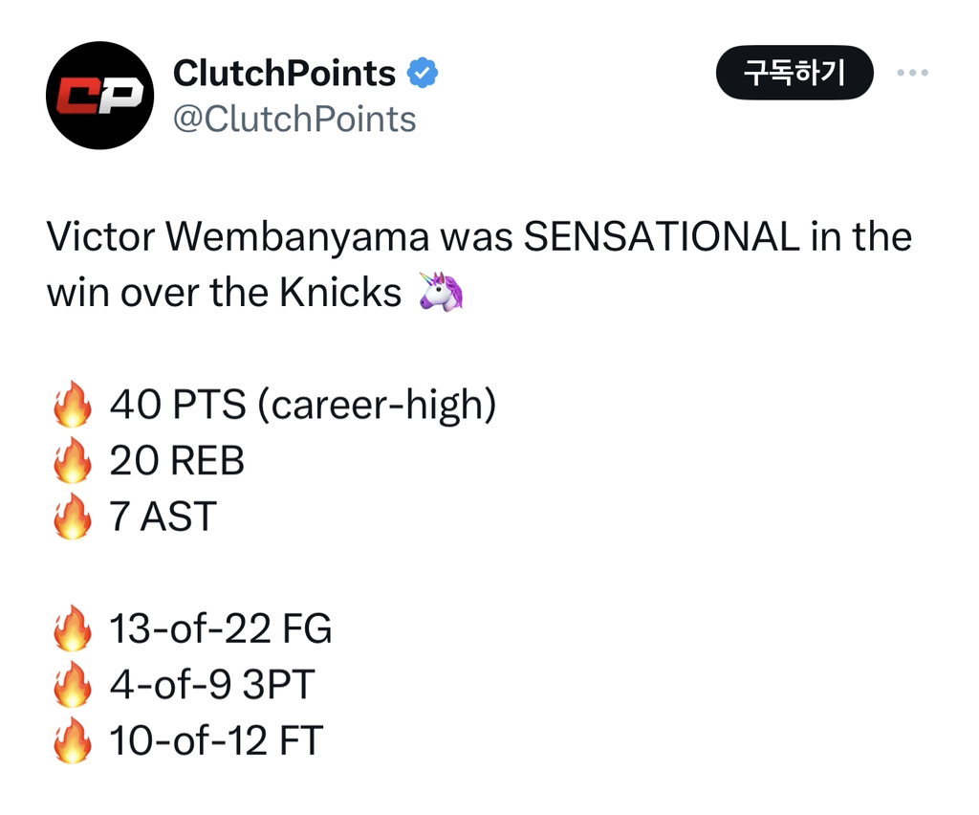Open the three-dot more options menu

[x=912, y=73]
